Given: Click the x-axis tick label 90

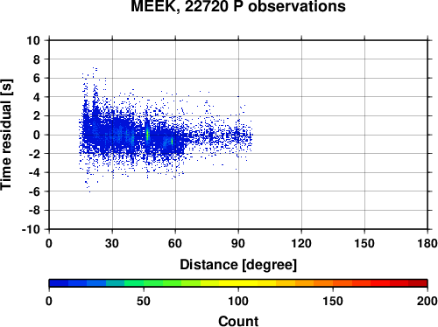Looking at the screenshot, I should tap(238, 243).
